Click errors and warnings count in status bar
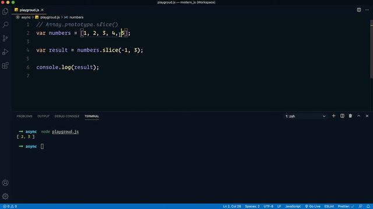The image size is (373, 209). (10, 207)
